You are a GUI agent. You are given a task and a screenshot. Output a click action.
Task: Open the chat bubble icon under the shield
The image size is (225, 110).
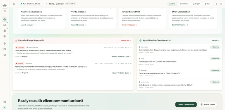(x=4, y=49)
